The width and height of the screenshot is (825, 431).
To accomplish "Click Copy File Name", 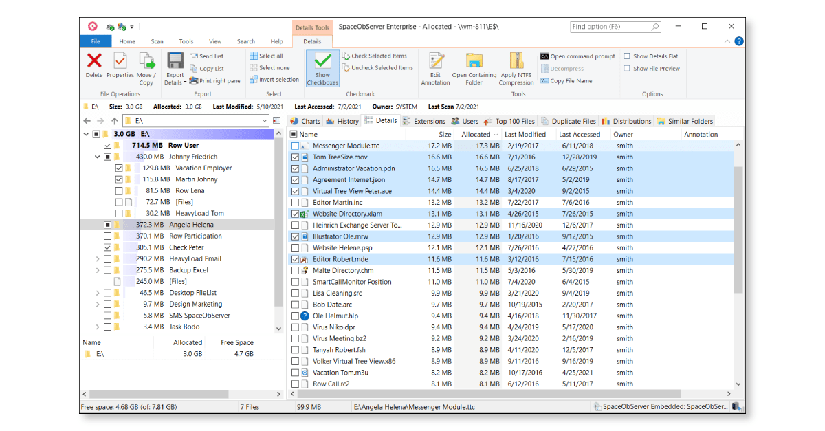I will 566,81.
